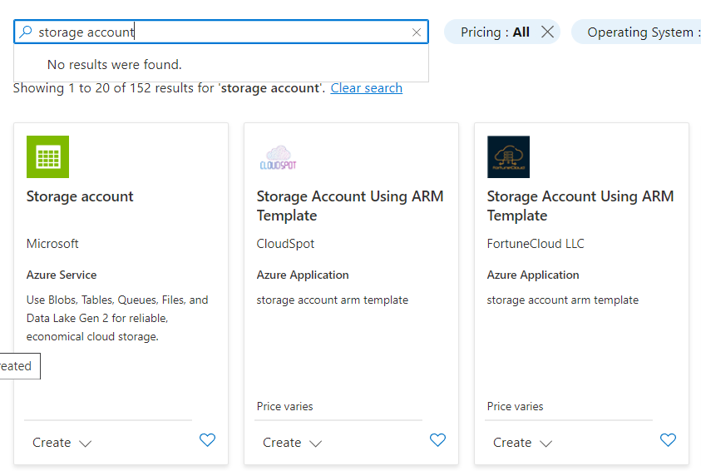Expand Create chevron on the CloudSpot card
This screenshot has height=471, width=701.
[316, 444]
